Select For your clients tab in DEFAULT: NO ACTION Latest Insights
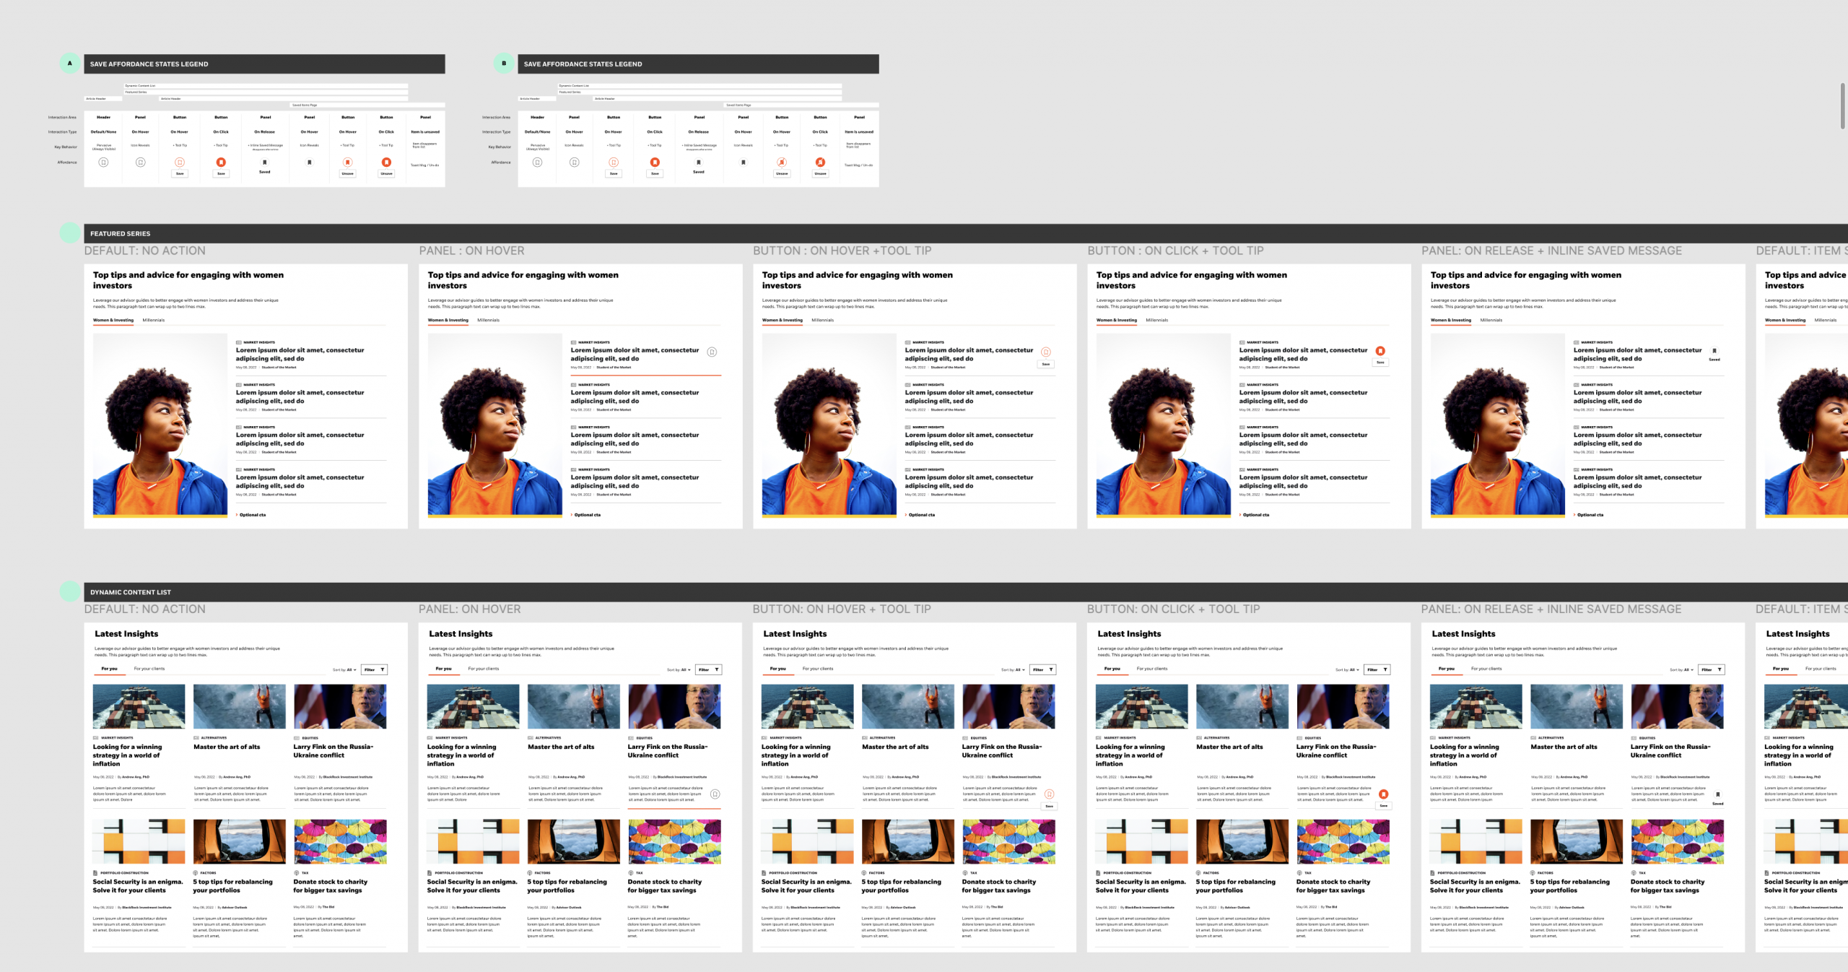The image size is (1848, 972). 149,669
